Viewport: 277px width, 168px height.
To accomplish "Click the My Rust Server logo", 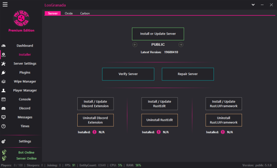I will [x=21, y=18].
